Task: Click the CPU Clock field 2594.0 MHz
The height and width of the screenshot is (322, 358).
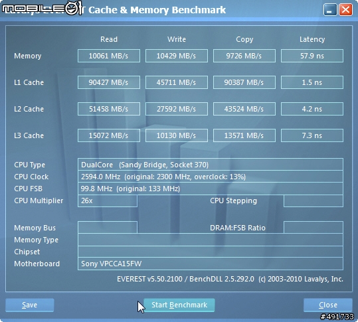Action: tap(211, 177)
